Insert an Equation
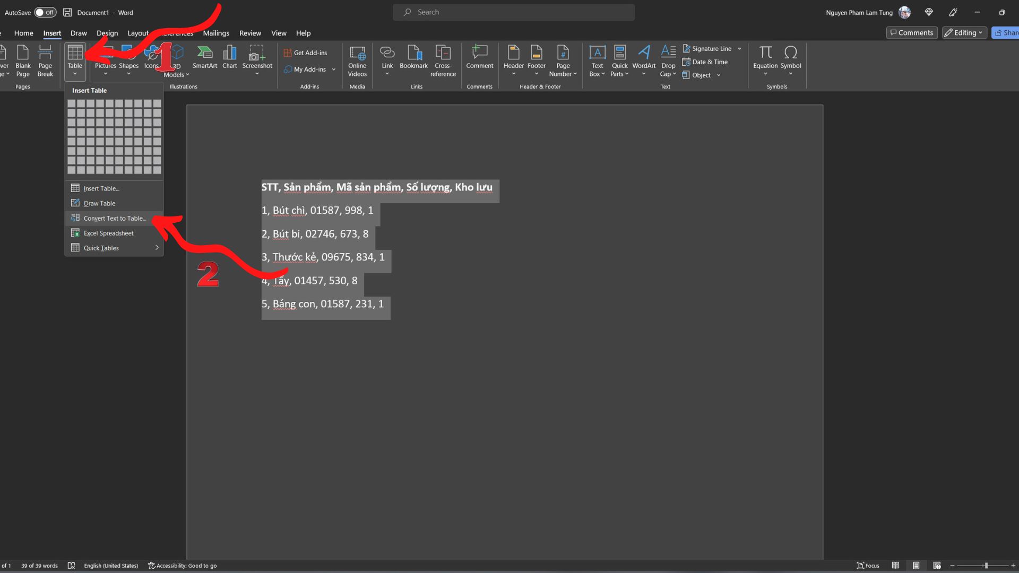The image size is (1019, 573). point(765,61)
